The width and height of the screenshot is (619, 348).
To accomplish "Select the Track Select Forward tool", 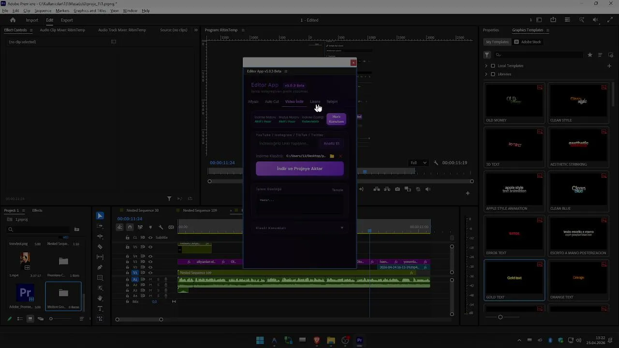I will tap(100, 226).
